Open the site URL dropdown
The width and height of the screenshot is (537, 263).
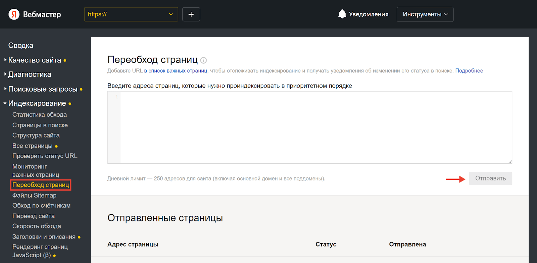[131, 14]
